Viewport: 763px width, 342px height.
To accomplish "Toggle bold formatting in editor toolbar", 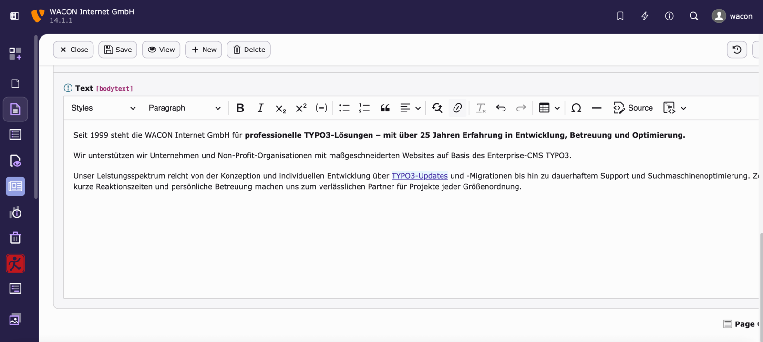I will pyautogui.click(x=240, y=108).
